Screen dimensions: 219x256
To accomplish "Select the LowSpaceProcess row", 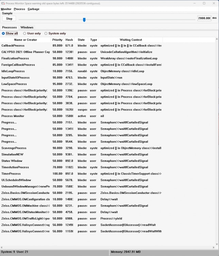I will click(81, 84).
